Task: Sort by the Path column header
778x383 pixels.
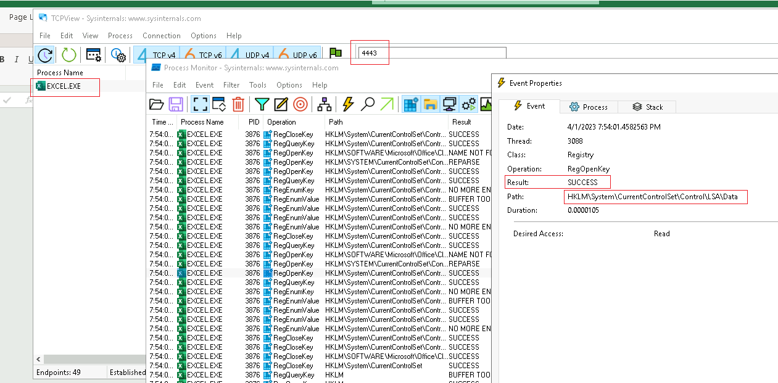Action: pyautogui.click(x=385, y=122)
